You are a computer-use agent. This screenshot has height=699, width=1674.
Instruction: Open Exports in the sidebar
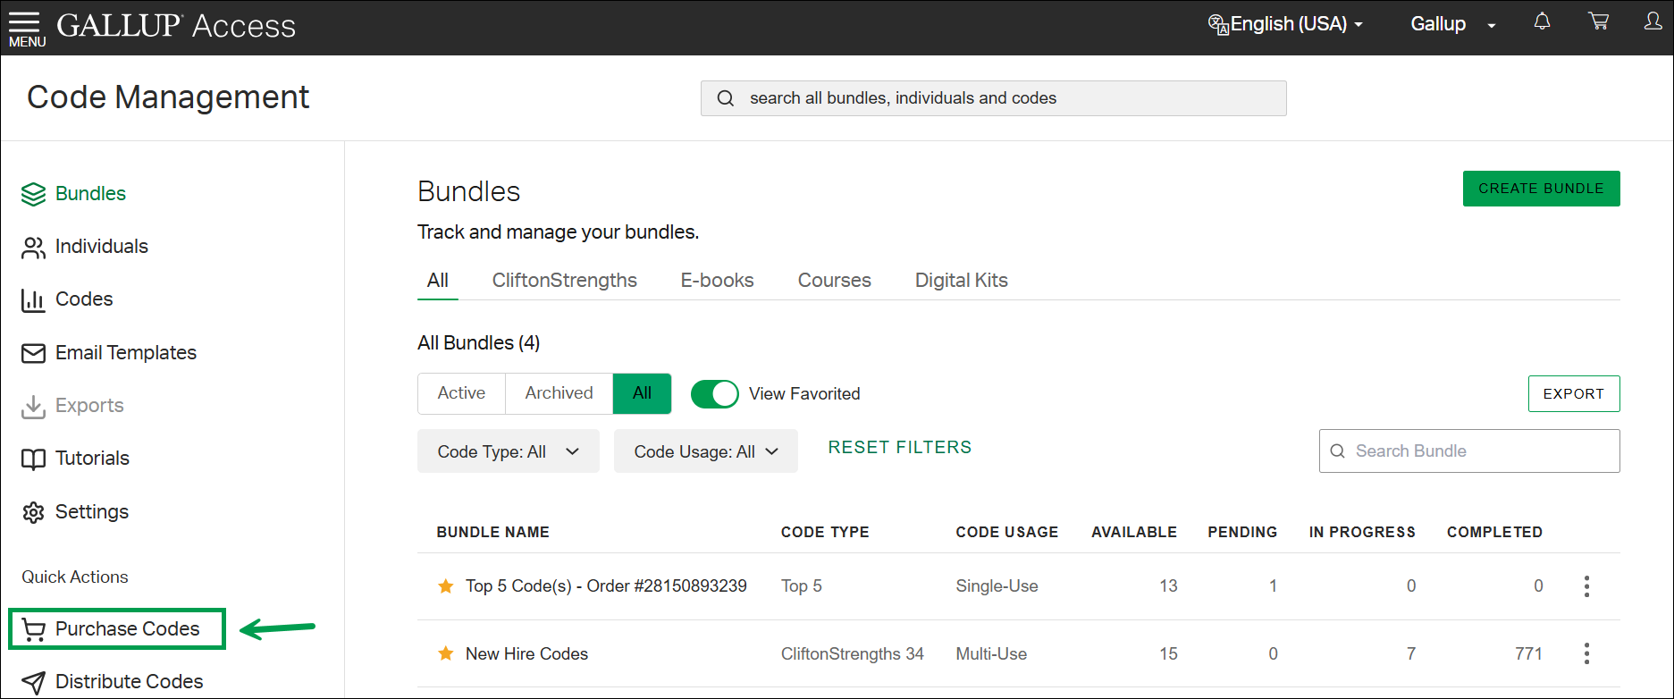89,406
